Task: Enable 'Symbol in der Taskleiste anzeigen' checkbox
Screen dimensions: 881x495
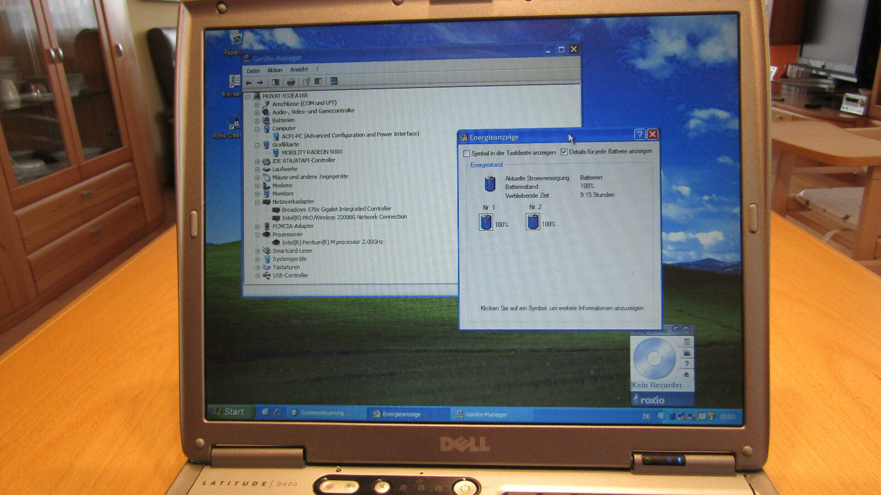Action: coord(467,154)
